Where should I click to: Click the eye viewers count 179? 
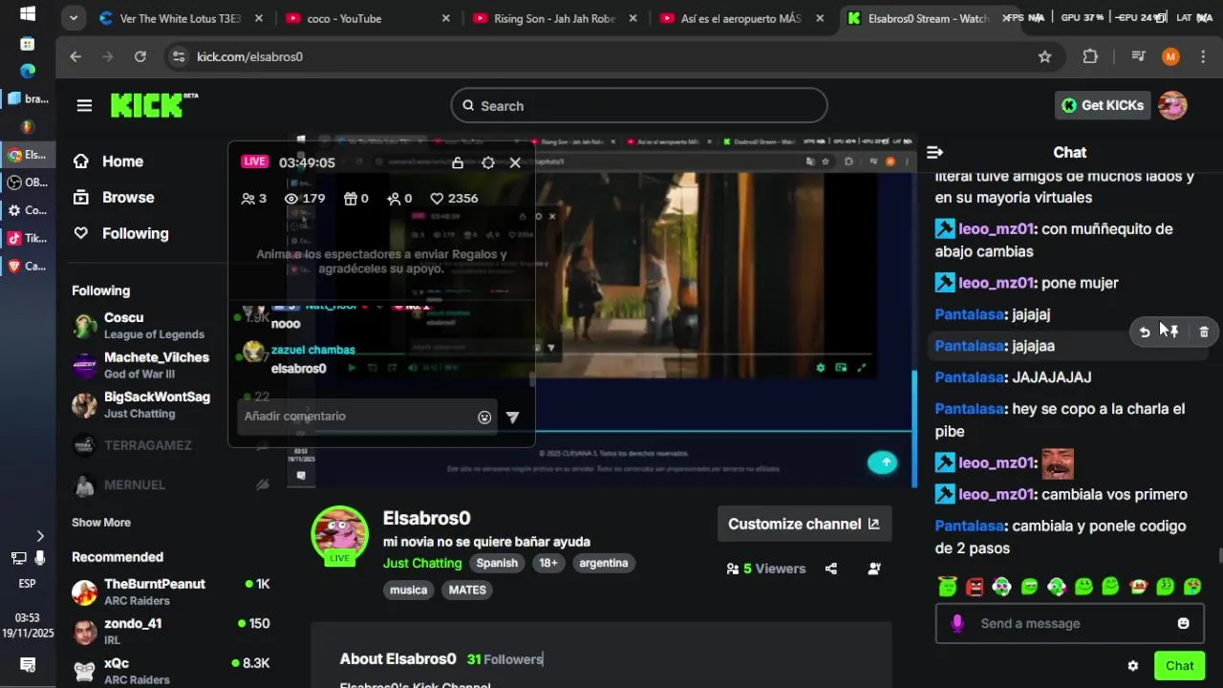306,198
